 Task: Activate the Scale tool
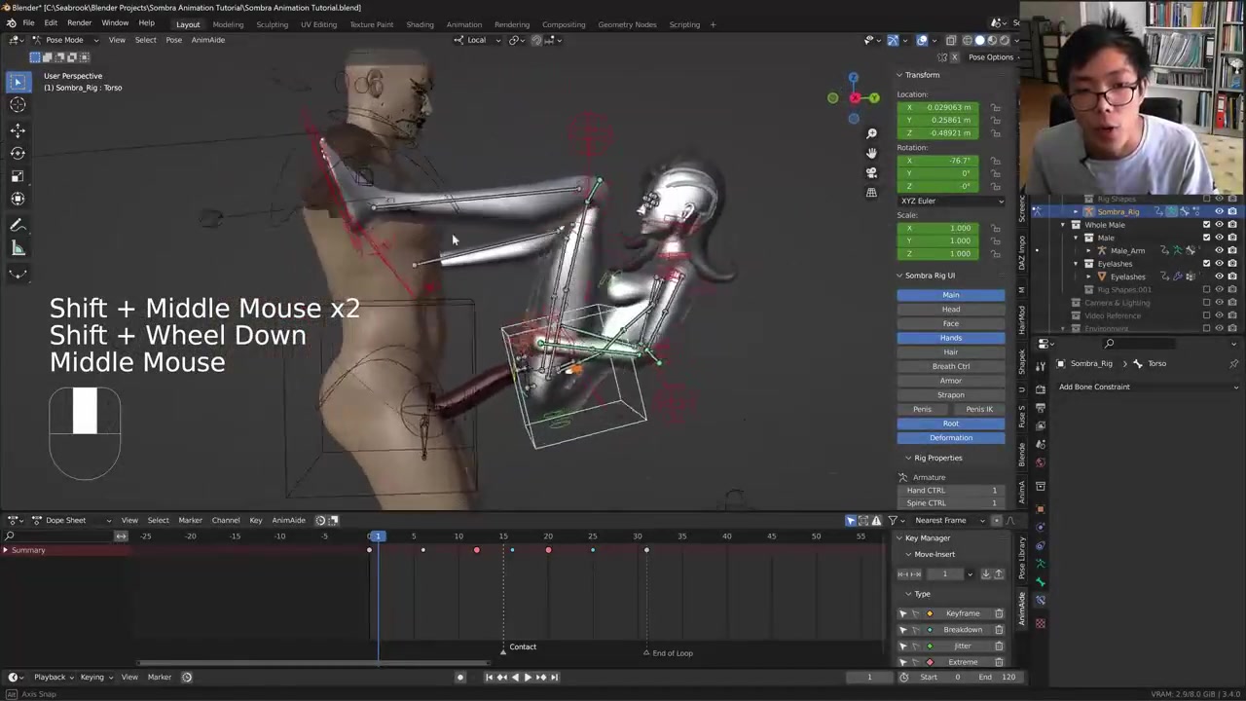(x=18, y=176)
